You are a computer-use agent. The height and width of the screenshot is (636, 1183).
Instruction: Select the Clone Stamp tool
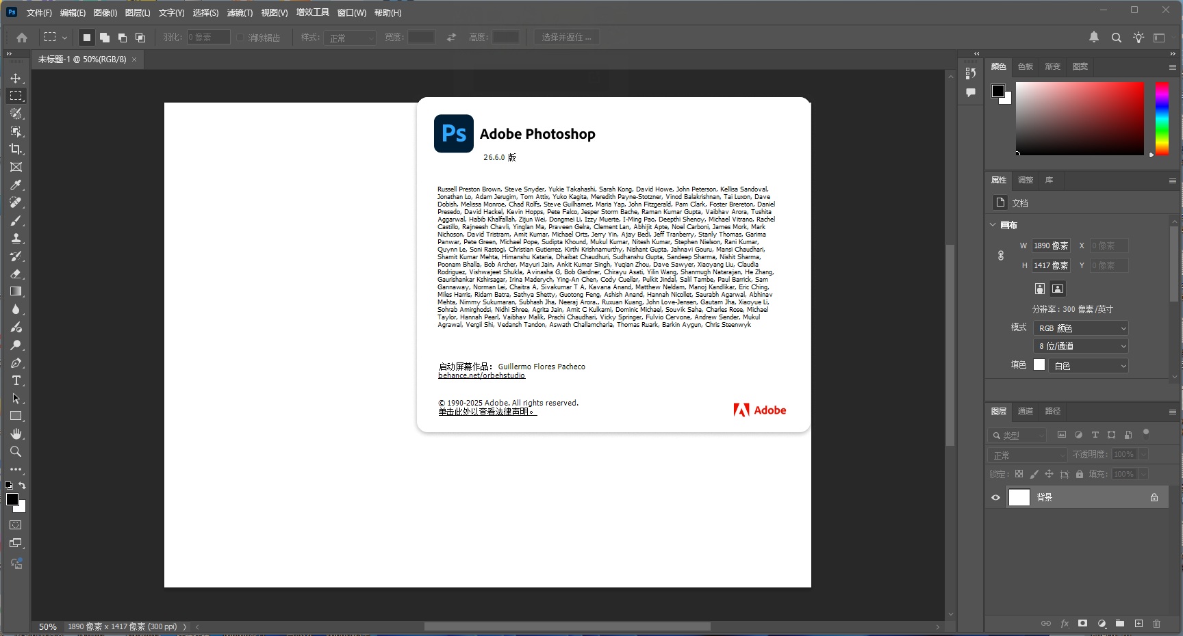16,238
